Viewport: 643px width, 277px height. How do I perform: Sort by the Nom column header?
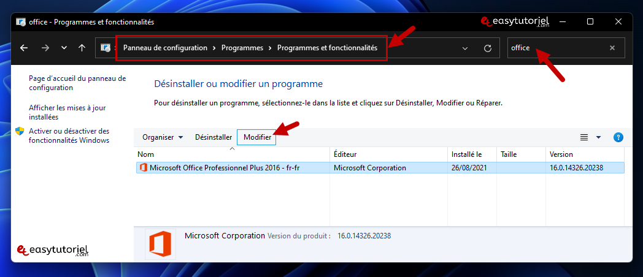coord(233,154)
